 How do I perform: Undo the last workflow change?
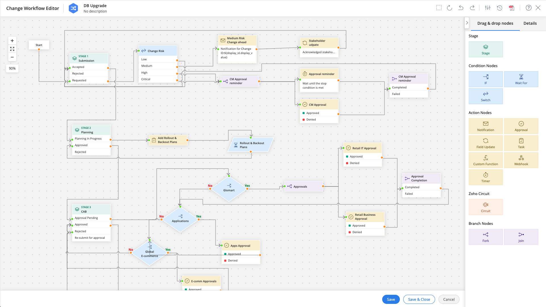coord(461,8)
